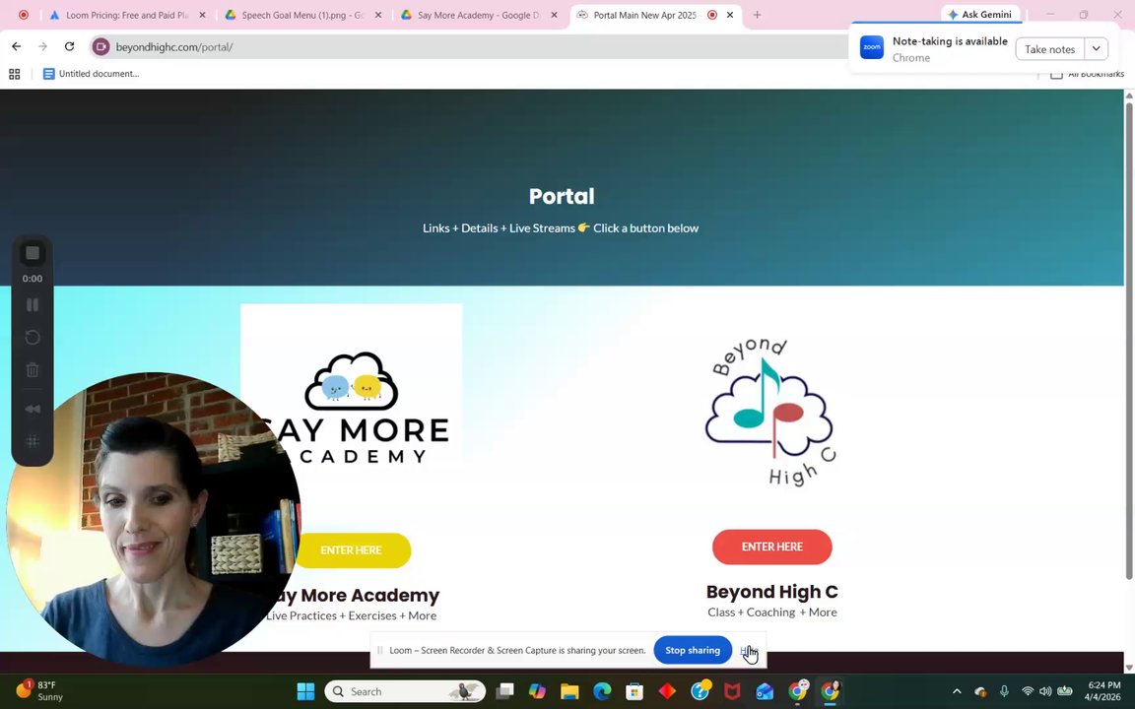Open the red diamond app on taskbar
This screenshot has width=1135, height=709.
click(667, 691)
